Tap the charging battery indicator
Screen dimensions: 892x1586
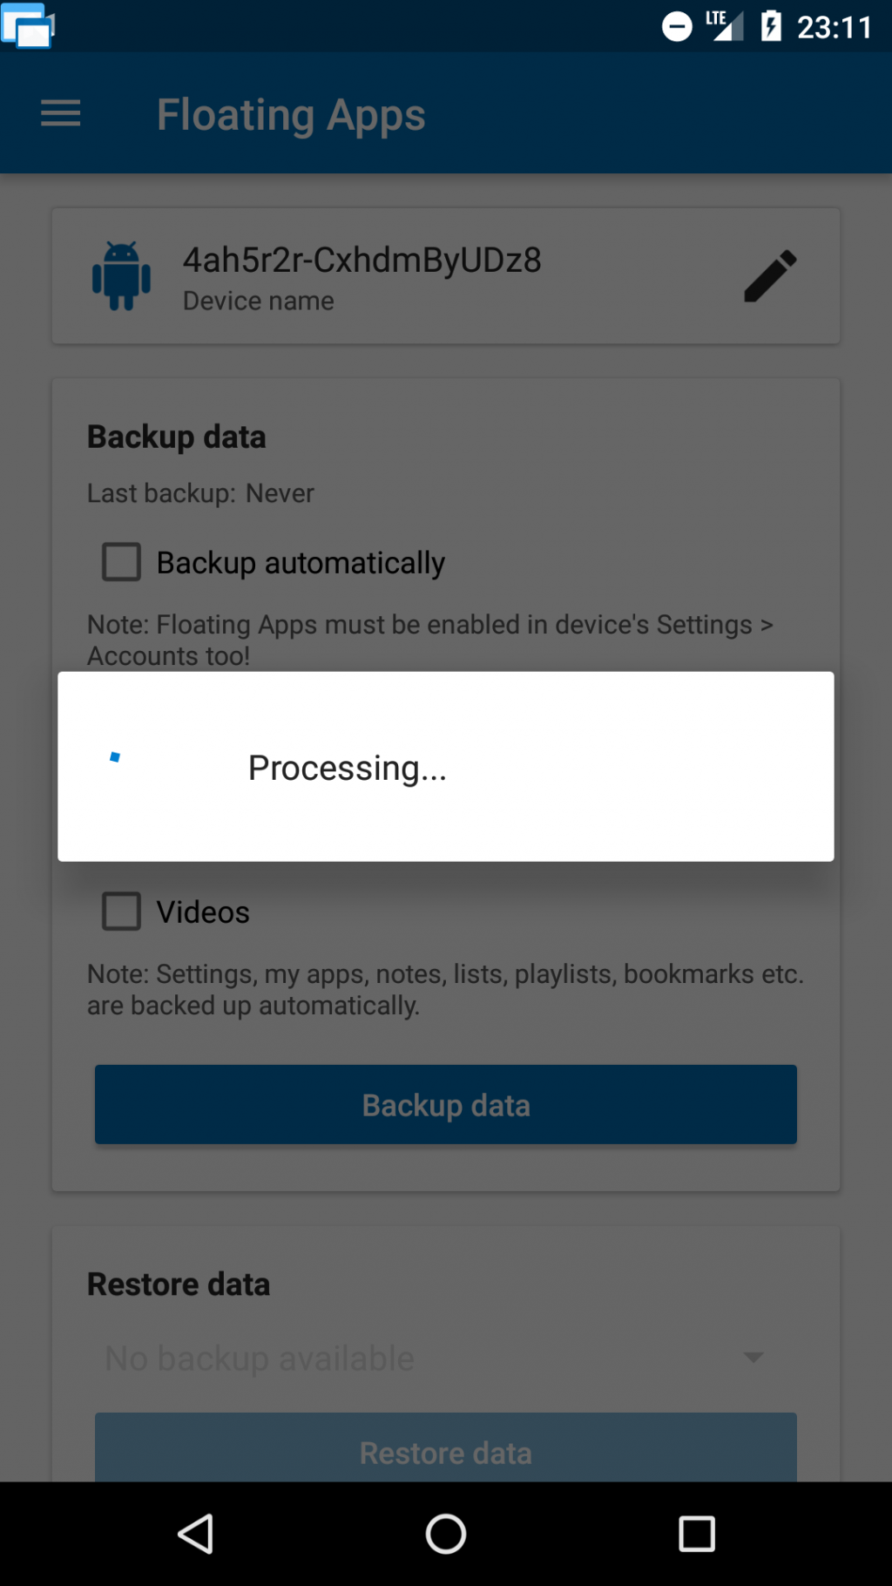click(x=770, y=26)
